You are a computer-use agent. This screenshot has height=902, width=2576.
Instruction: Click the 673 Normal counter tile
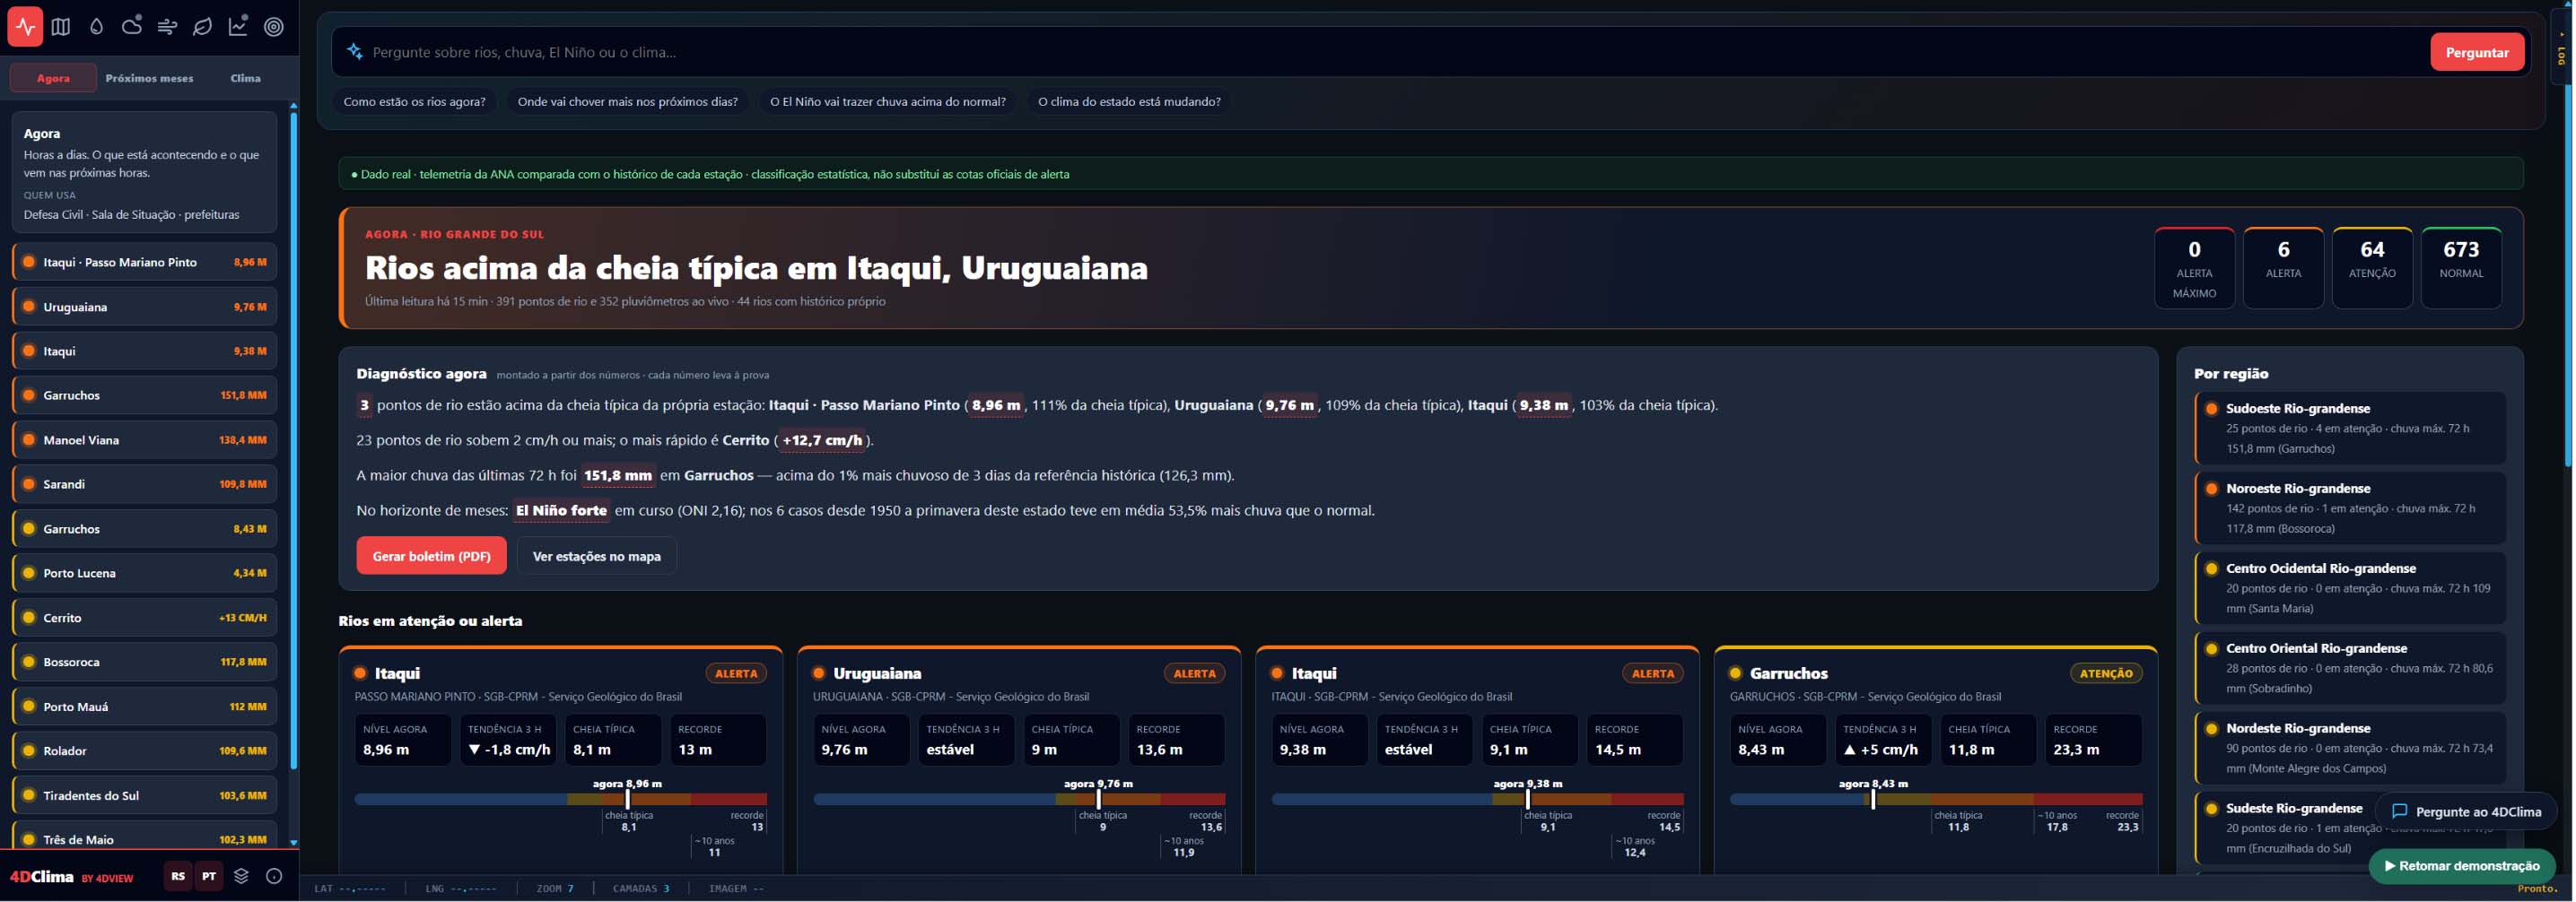(2461, 266)
